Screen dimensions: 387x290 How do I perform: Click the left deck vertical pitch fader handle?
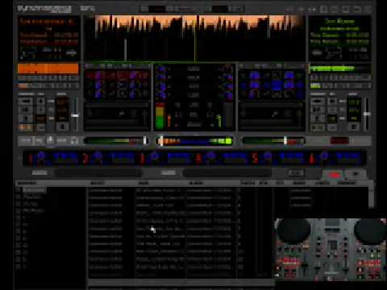(x=75, y=115)
